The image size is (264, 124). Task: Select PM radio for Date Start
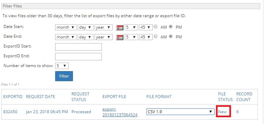tap(171, 27)
